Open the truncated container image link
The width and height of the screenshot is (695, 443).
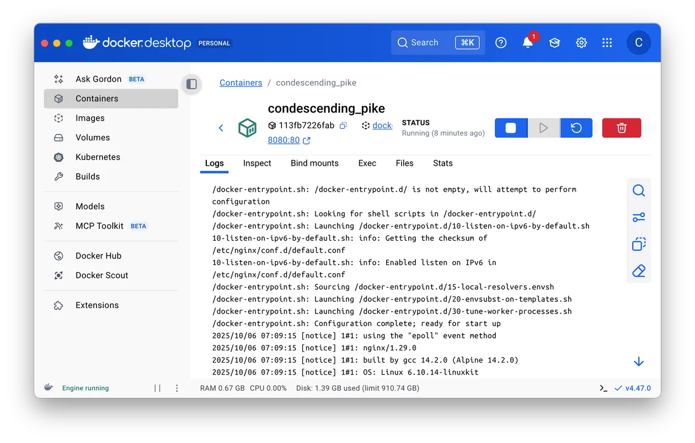pos(382,126)
